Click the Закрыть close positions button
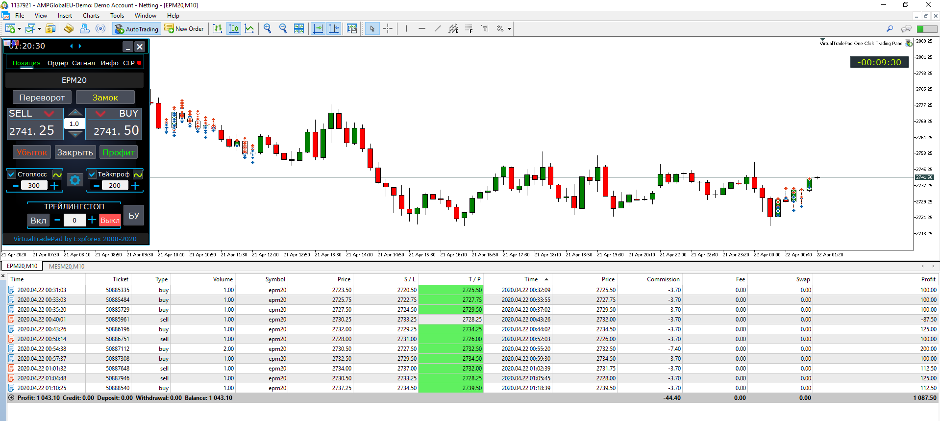Screen dimensions: 940x421 (x=75, y=152)
